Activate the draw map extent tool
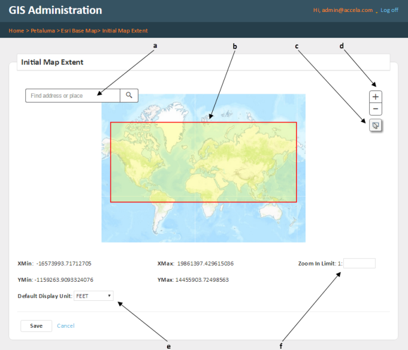 (x=376, y=125)
